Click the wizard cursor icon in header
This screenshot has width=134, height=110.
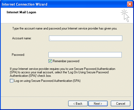(x=125, y=16)
